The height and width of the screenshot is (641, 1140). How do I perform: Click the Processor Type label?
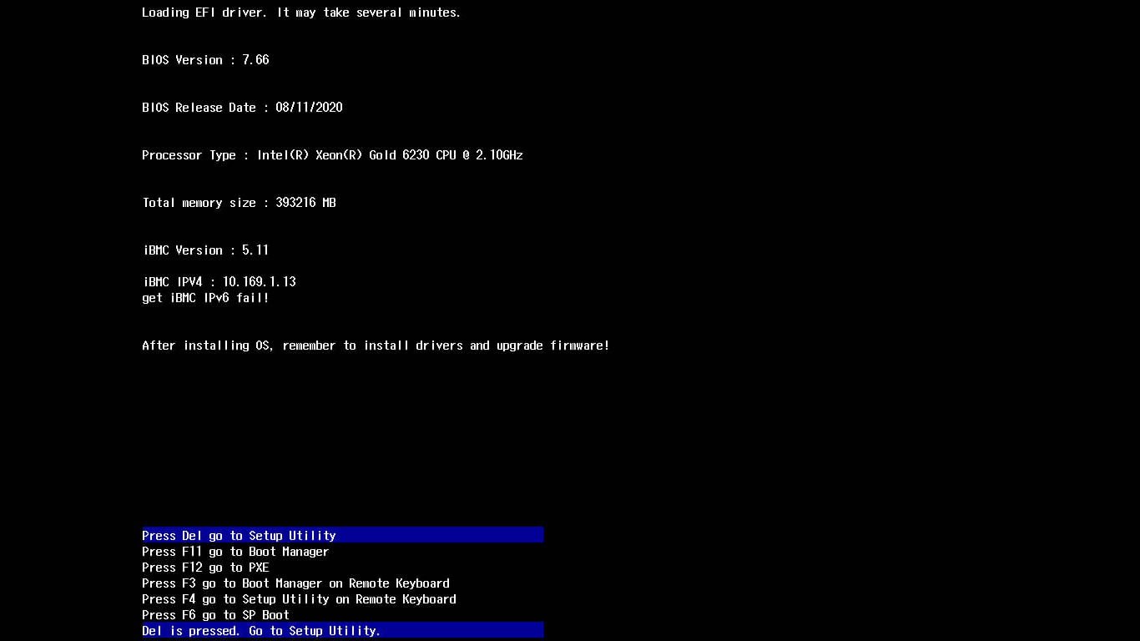(189, 155)
